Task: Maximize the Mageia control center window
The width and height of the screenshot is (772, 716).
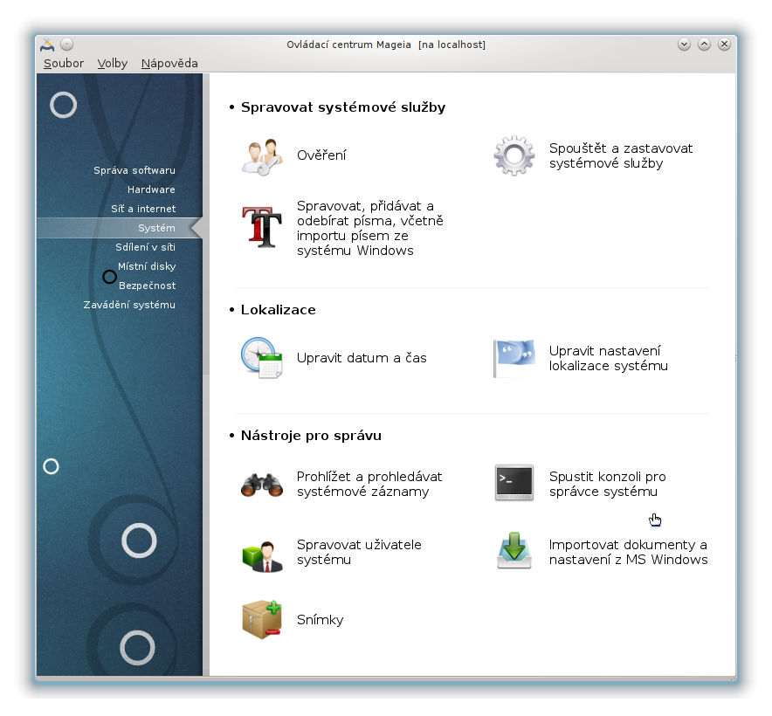Action: [704, 45]
